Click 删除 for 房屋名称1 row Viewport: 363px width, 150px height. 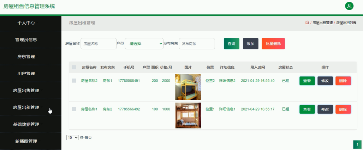pos(343,110)
